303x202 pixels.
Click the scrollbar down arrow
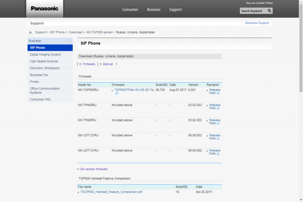click(x=301, y=200)
